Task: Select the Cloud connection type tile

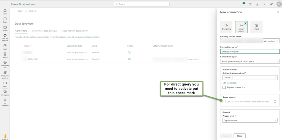Action: pos(256,27)
